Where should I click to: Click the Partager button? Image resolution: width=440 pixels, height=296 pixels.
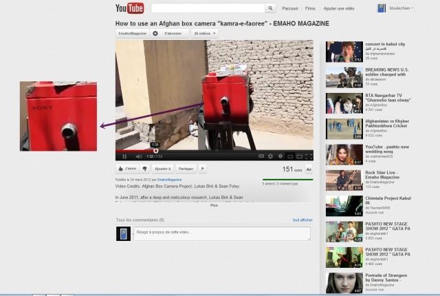point(186,169)
